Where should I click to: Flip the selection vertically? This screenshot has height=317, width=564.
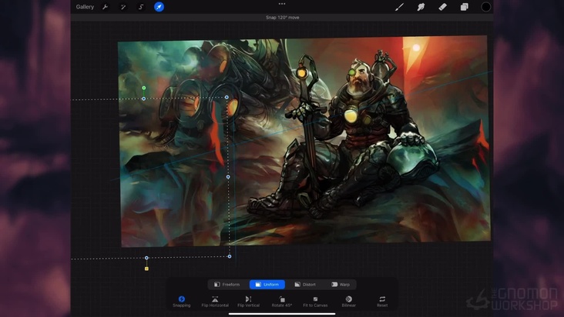(x=248, y=301)
